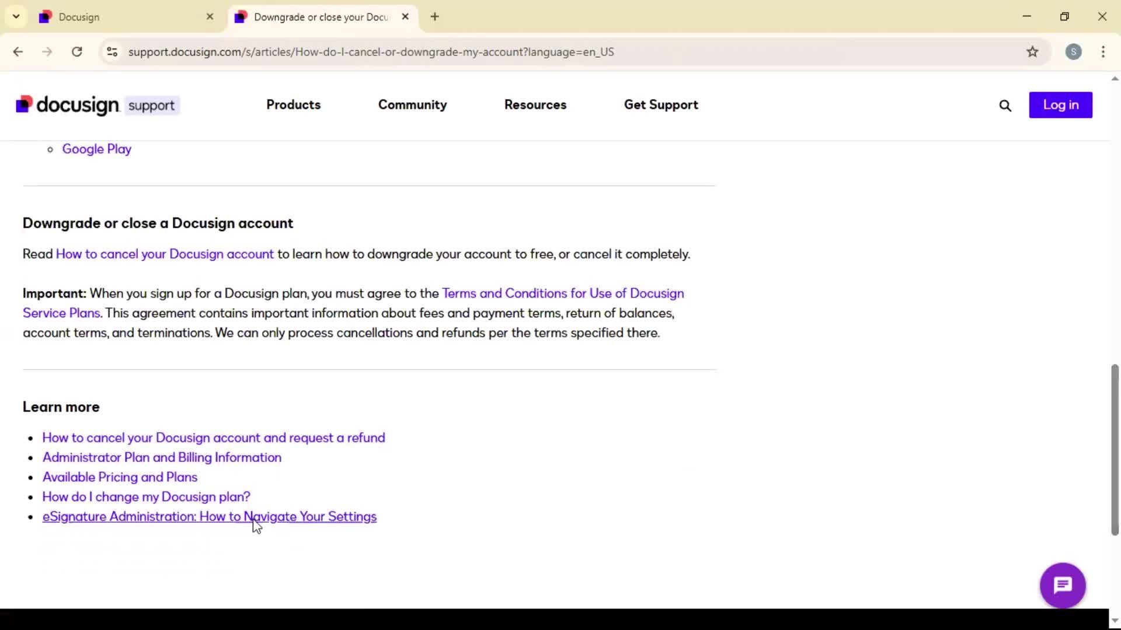Viewport: 1121px width, 630px height.
Task: Bookmark this page with the star icon
Action: coord(1032,52)
